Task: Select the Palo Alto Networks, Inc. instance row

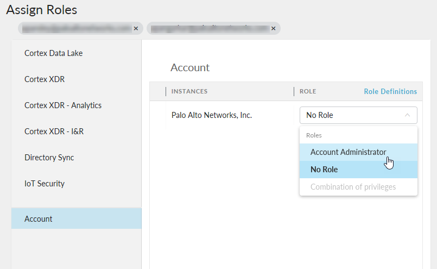Action: (212, 115)
